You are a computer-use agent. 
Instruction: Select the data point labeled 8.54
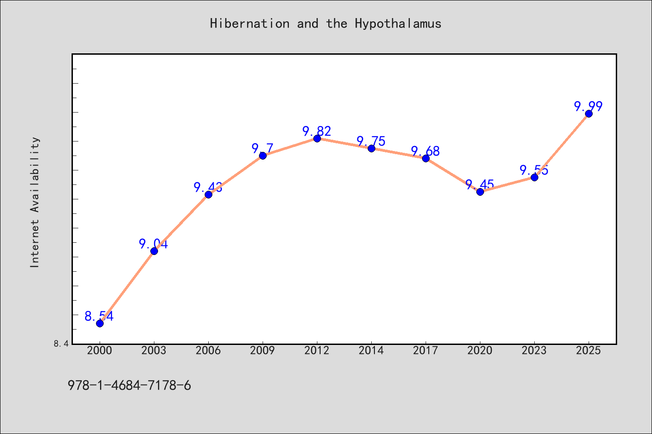[x=100, y=323]
